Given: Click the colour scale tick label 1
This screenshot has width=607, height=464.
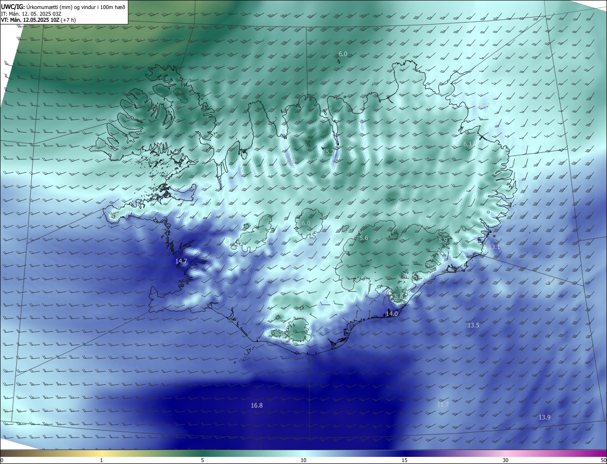Looking at the screenshot, I should [x=101, y=460].
